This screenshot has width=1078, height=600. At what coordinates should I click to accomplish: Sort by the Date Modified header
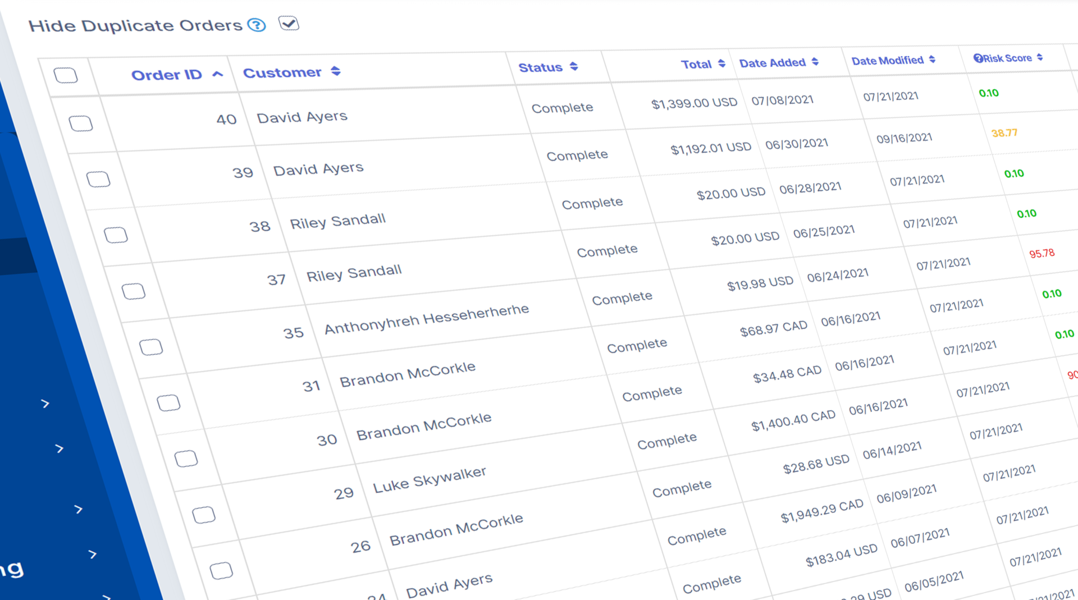887,60
